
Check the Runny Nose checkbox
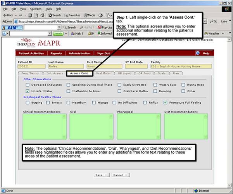pyautogui.click(x=183, y=85)
